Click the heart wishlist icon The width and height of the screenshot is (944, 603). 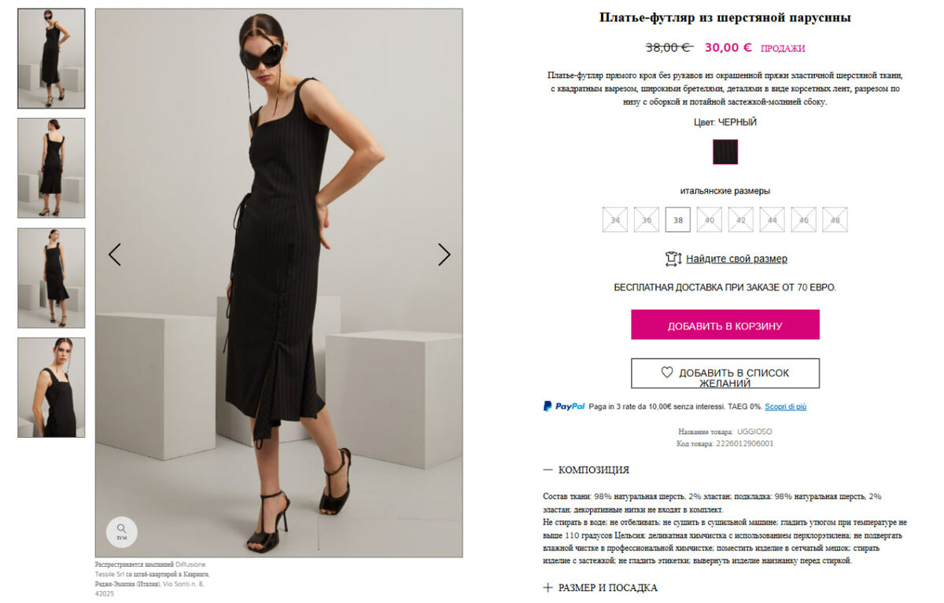coord(666,373)
